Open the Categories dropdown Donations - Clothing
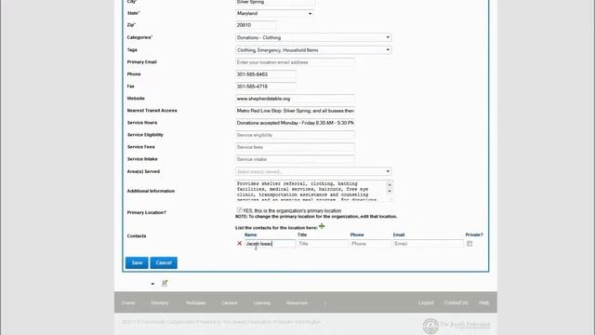595x335 pixels. pyautogui.click(x=313, y=37)
